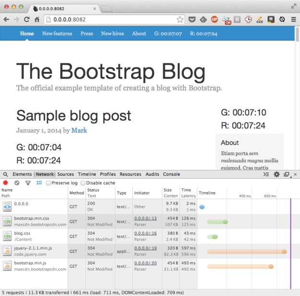Open the network filter funnel icon

[28, 183]
